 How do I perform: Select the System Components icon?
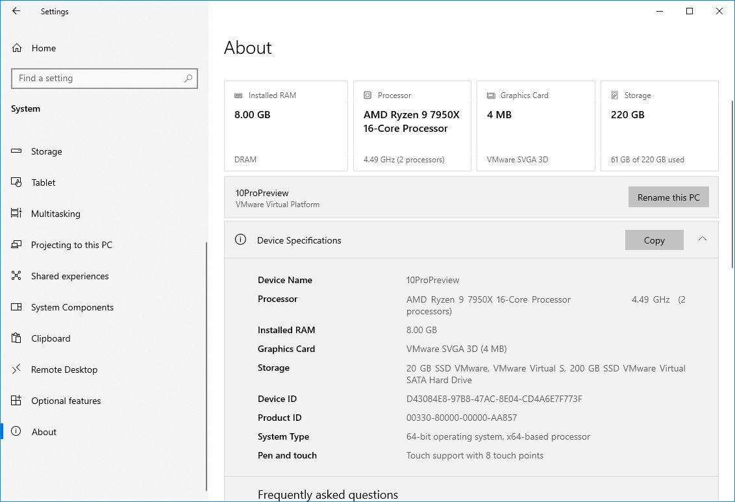16,307
